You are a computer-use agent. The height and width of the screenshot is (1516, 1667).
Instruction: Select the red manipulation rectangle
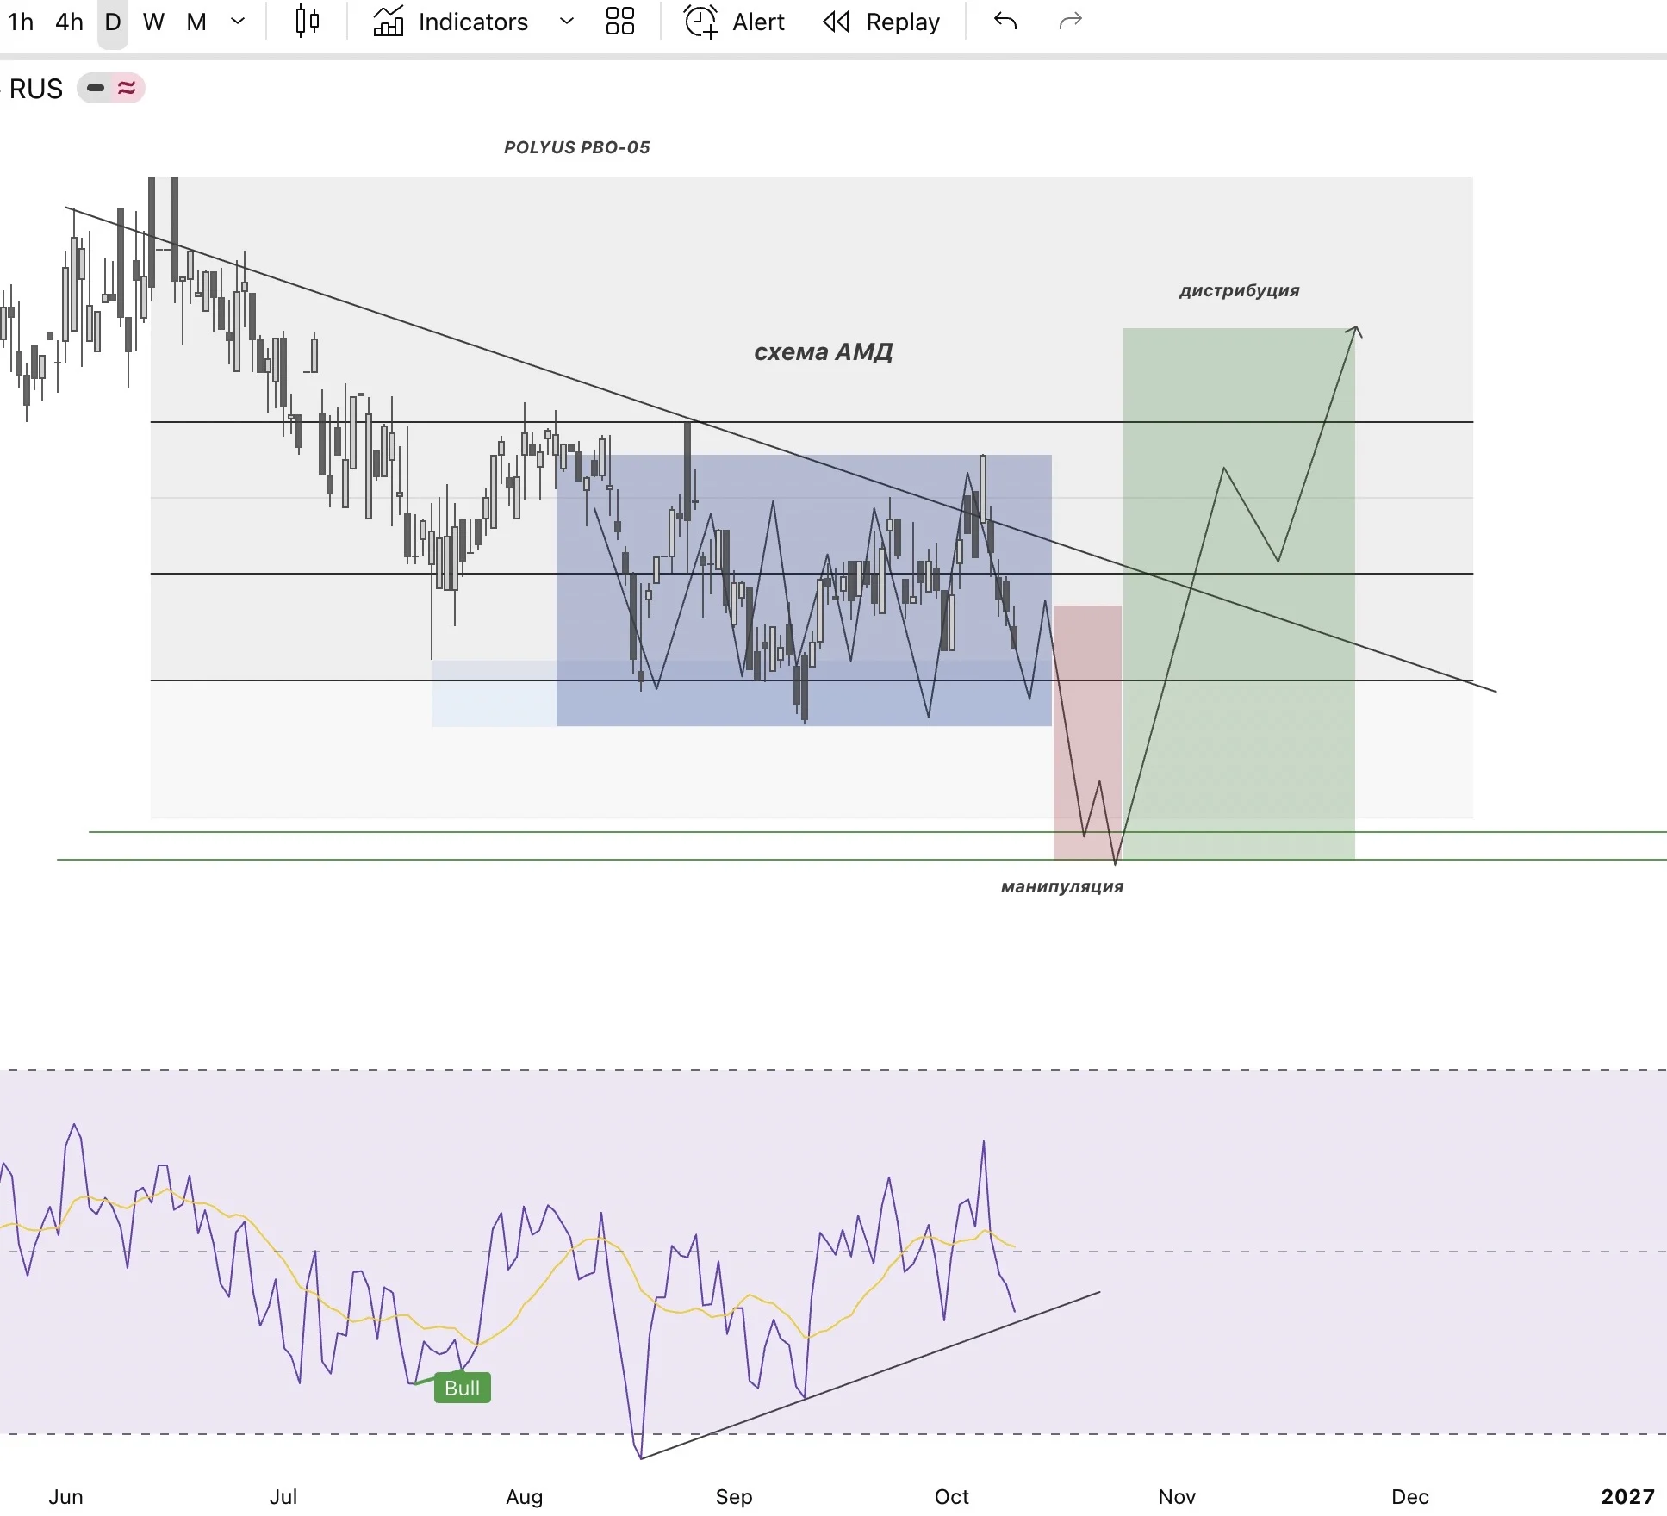1087,733
